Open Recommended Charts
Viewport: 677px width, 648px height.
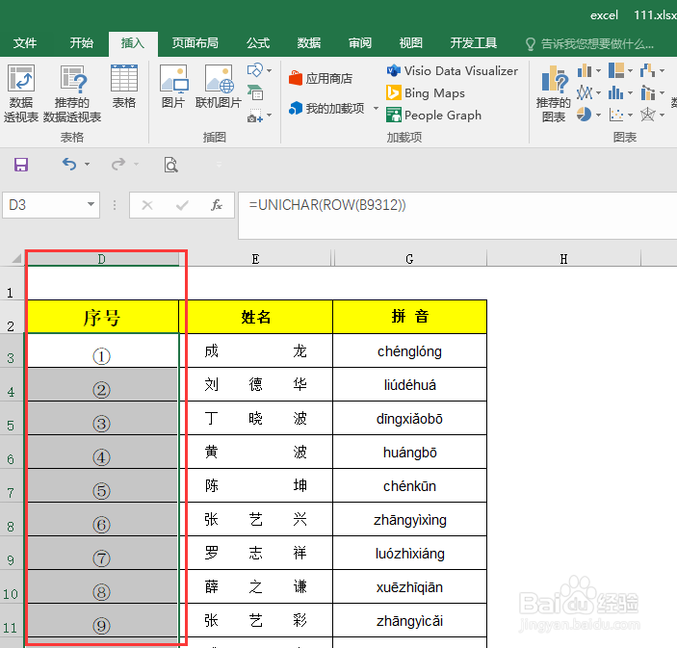tap(554, 93)
